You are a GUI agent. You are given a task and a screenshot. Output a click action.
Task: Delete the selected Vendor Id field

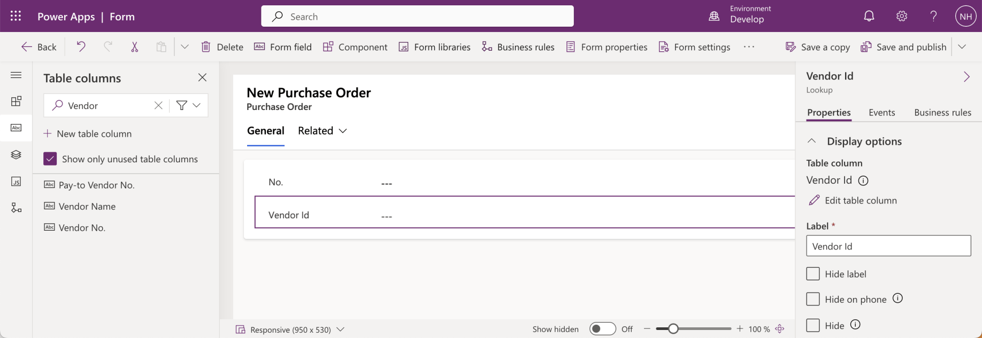(x=222, y=47)
